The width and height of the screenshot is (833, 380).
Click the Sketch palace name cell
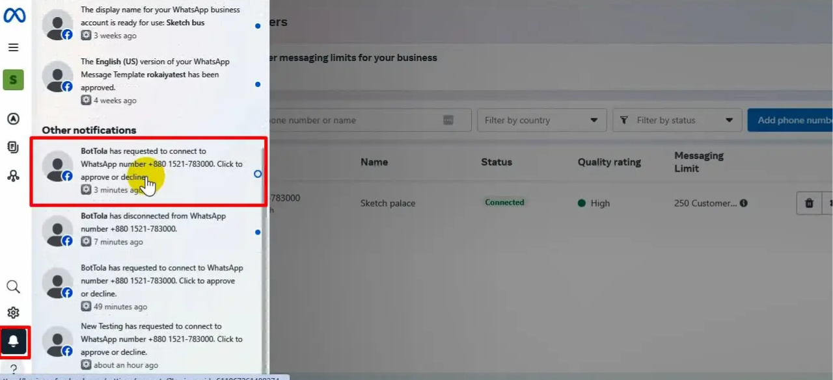(388, 203)
